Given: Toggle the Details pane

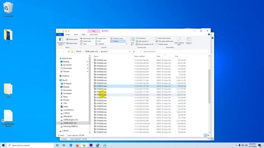Looking at the screenshot, I should (x=71, y=43).
